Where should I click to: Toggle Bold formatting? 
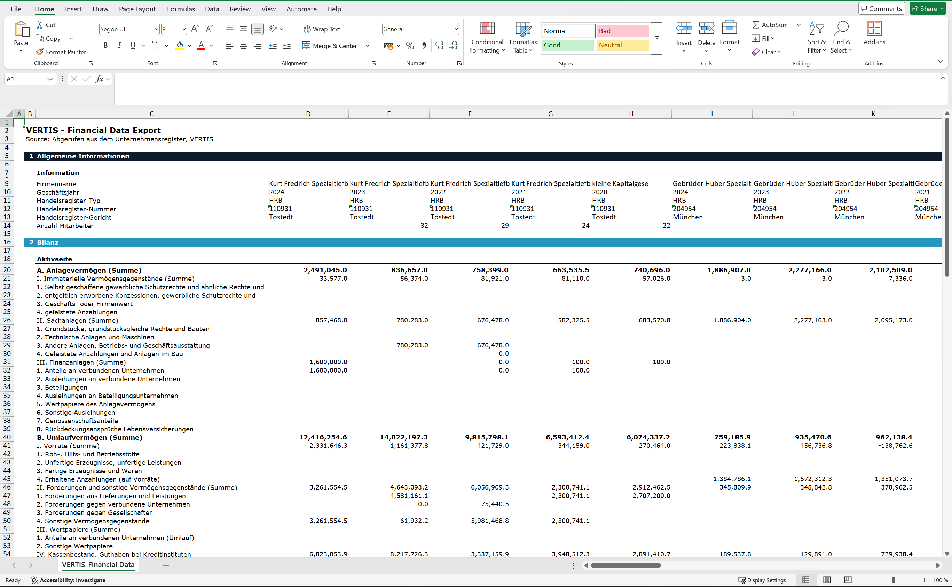[x=105, y=46]
